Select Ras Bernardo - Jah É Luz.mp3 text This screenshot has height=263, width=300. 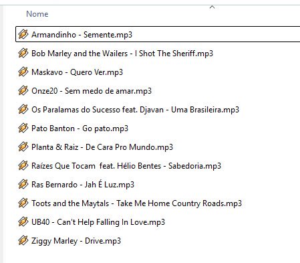pyautogui.click(x=83, y=185)
